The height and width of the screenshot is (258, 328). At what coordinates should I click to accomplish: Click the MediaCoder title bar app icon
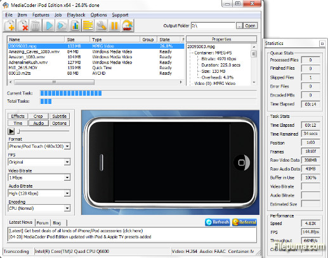click(6, 5)
